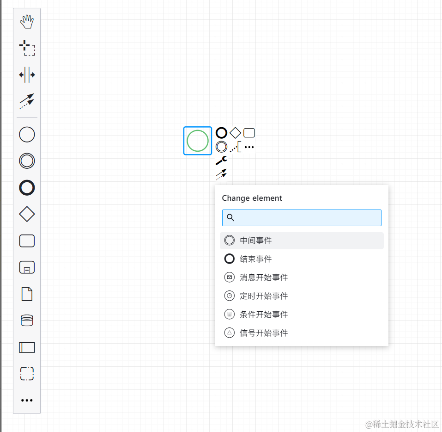Activate global connect tool in palette
Screen dimensions: 442x432
pyautogui.click(x=27, y=101)
